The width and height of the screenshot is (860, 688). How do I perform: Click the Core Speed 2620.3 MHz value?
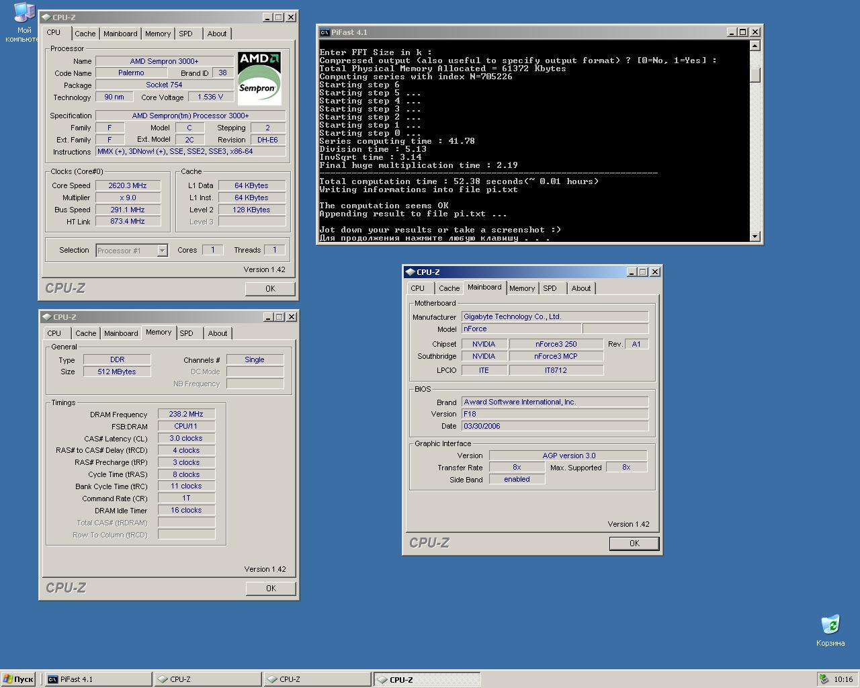[128, 185]
